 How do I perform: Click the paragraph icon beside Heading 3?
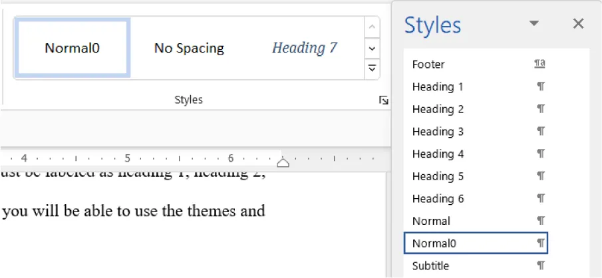(540, 132)
